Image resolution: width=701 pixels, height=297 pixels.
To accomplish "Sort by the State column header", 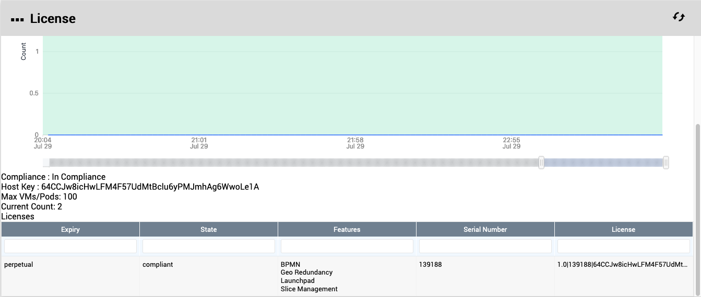I will pyautogui.click(x=209, y=229).
